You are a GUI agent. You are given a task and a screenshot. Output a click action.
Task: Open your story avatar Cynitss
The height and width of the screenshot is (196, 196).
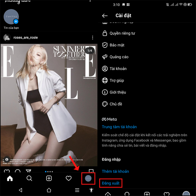tap(11, 17)
